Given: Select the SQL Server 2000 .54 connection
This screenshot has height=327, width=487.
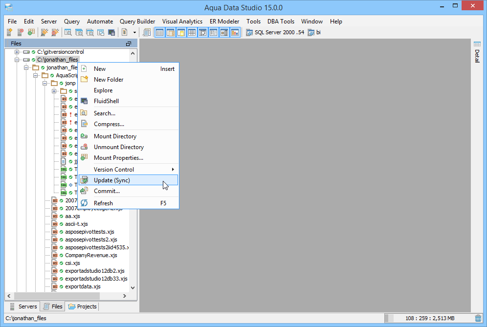Looking at the screenshot, I should tap(275, 32).
